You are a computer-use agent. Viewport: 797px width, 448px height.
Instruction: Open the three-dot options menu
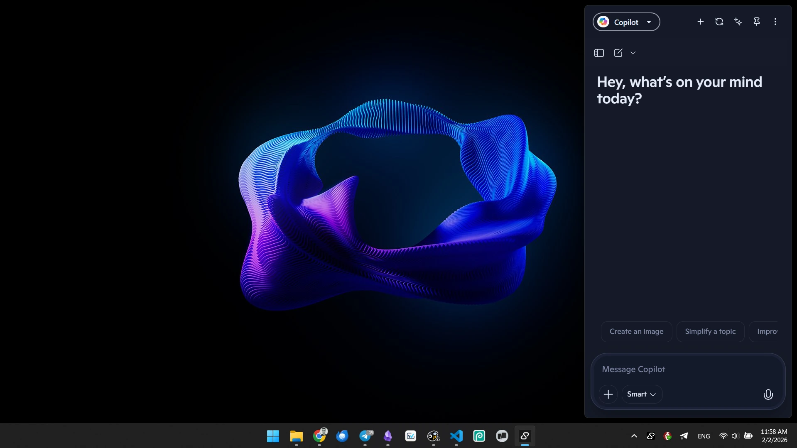[775, 22]
